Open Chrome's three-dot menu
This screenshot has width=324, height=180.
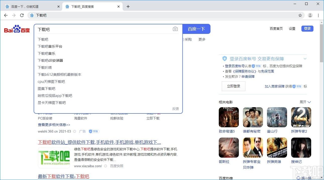[318, 15]
